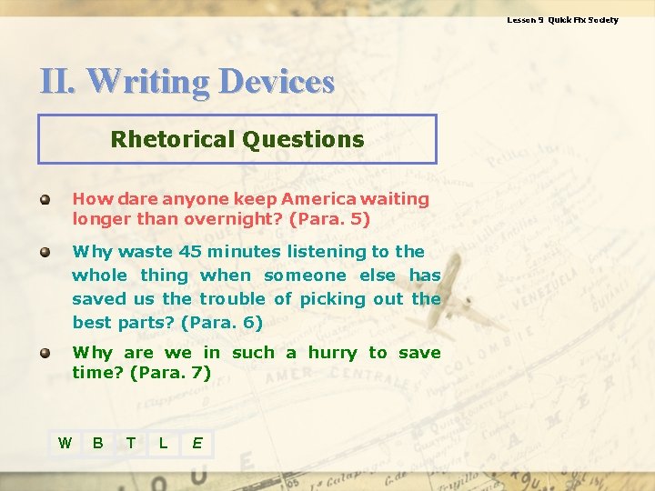Click the '(Para. 7)' reference text
The height and width of the screenshot is (491, 655).
(x=170, y=373)
